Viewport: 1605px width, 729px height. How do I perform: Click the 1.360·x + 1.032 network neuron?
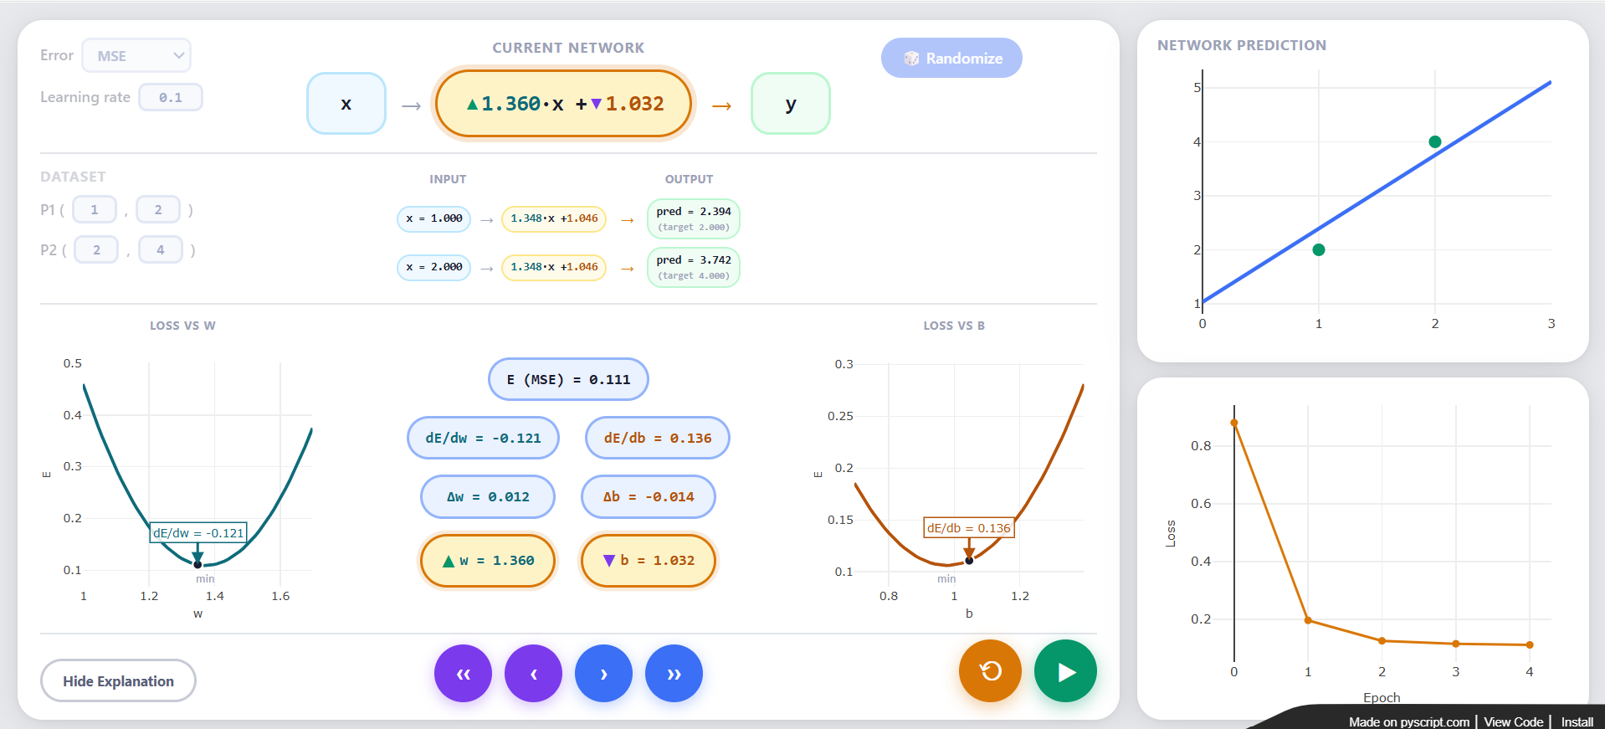click(x=564, y=104)
